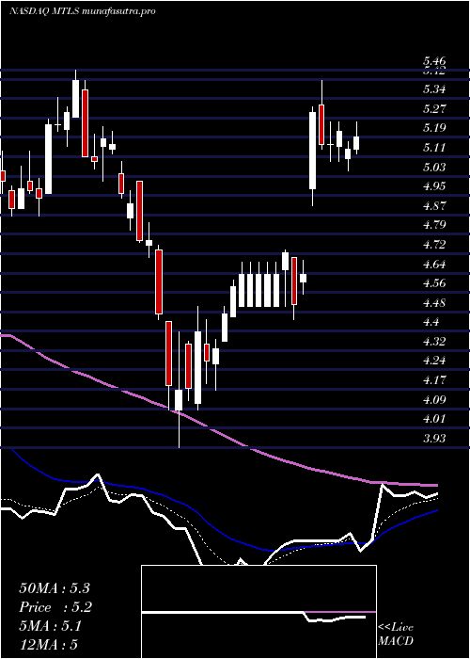
Task: Click the Price : 5.2 readout
Action: (x=55, y=607)
